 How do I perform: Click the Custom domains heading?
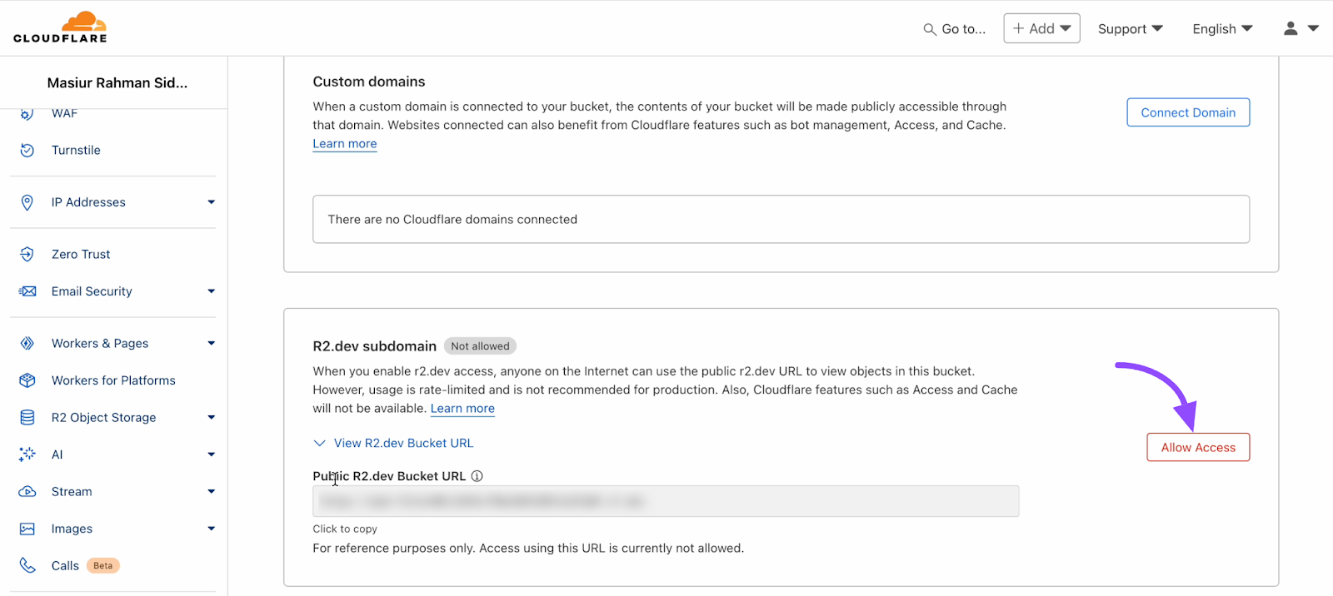point(369,82)
